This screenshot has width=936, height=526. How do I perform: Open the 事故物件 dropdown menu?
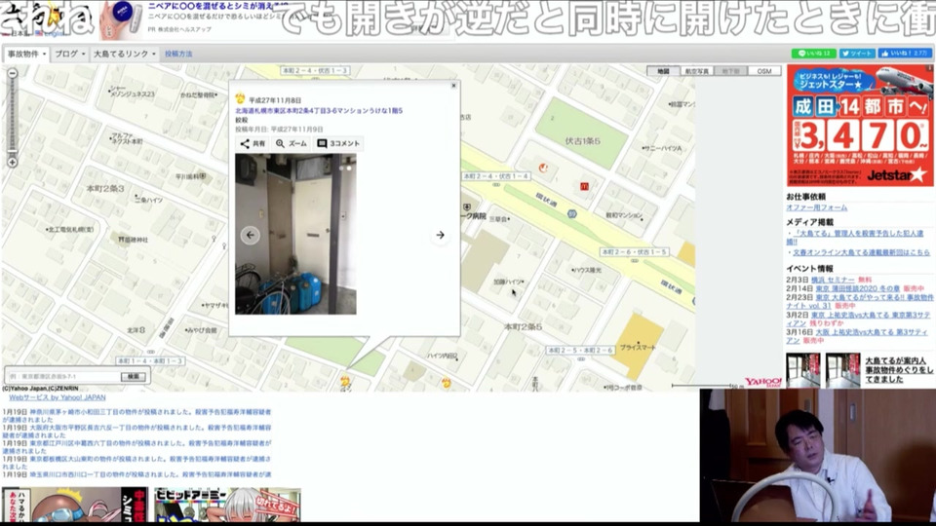click(x=27, y=54)
